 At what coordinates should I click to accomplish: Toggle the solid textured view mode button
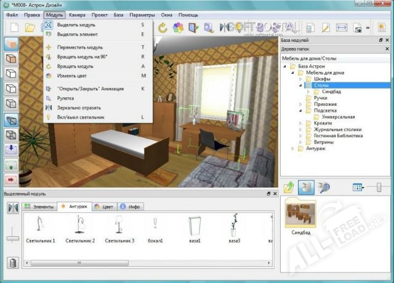11,44
